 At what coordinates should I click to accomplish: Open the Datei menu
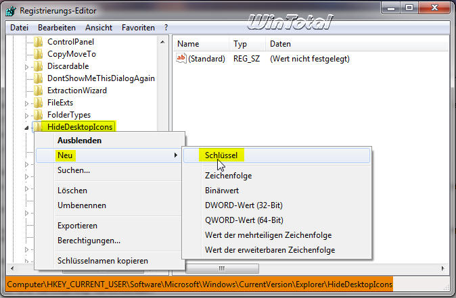pos(19,28)
